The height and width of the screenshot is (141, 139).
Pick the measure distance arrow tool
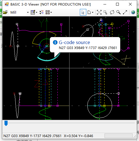pos(125,12)
